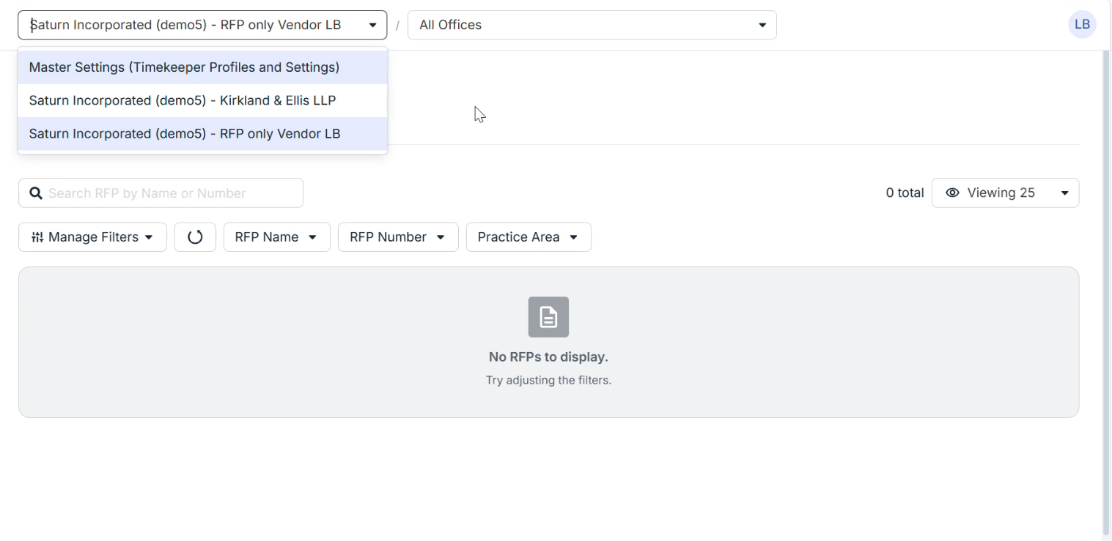Click the '0 total' count text
Screen dimensions: 1112x541
pos(905,193)
